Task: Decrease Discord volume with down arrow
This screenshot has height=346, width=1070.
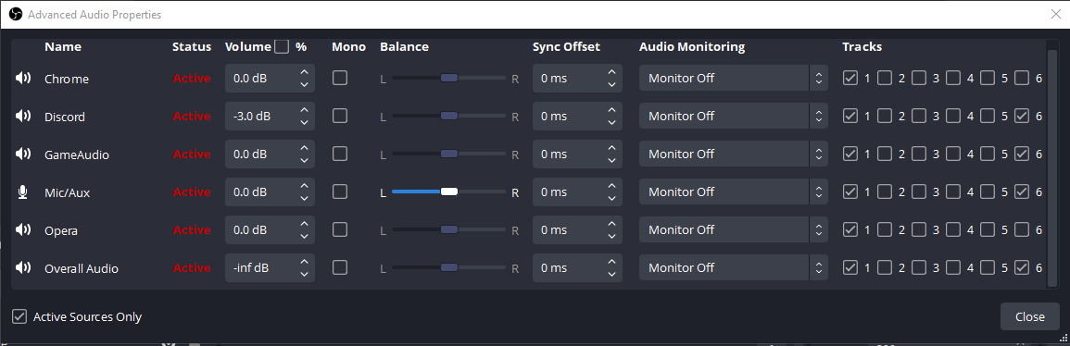Action: pyautogui.click(x=305, y=123)
